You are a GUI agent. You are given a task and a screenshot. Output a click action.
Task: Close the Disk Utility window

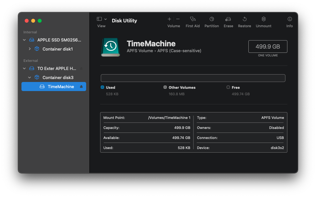tap(27, 21)
